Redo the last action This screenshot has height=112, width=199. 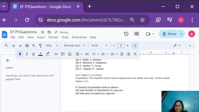(20, 46)
